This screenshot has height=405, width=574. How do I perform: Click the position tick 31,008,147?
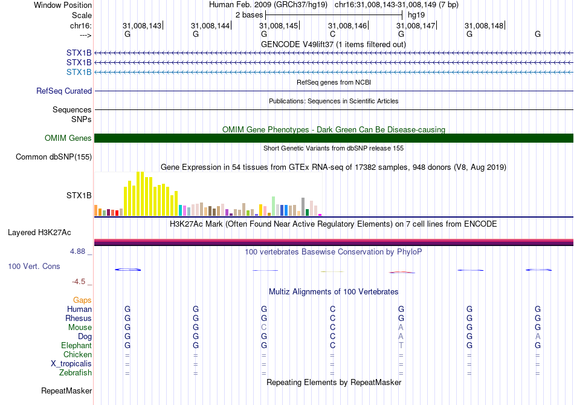[416, 25]
